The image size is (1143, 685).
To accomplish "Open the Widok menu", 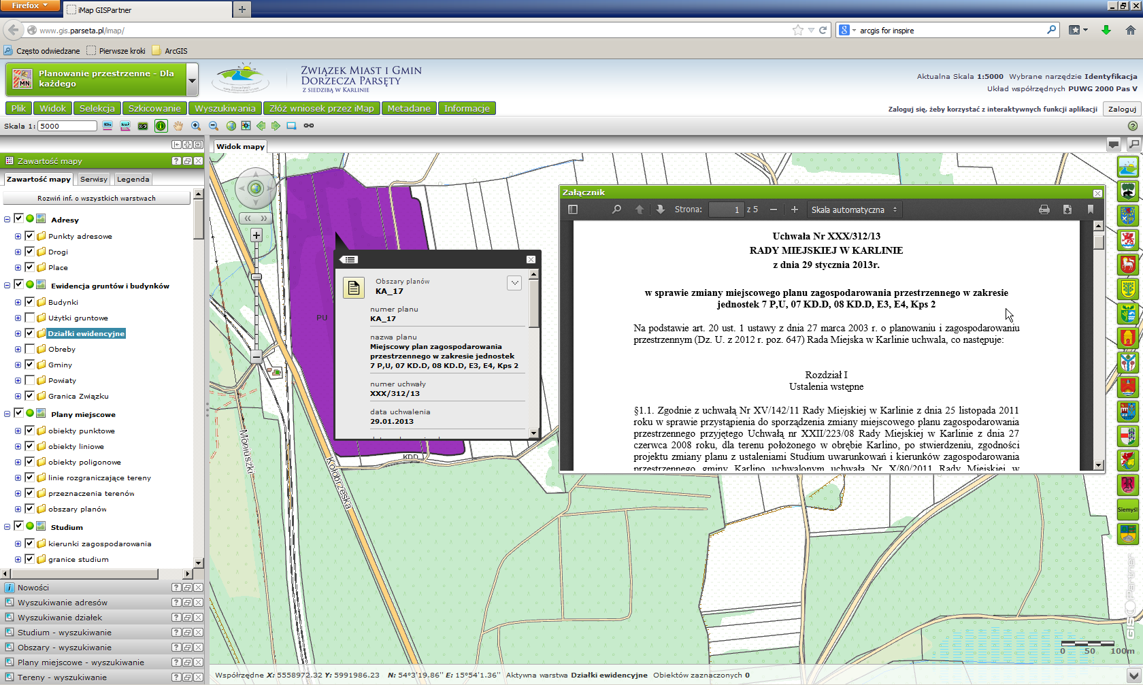I will tap(52, 108).
